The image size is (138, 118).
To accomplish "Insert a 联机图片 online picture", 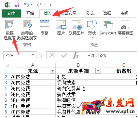I will click(76, 28).
